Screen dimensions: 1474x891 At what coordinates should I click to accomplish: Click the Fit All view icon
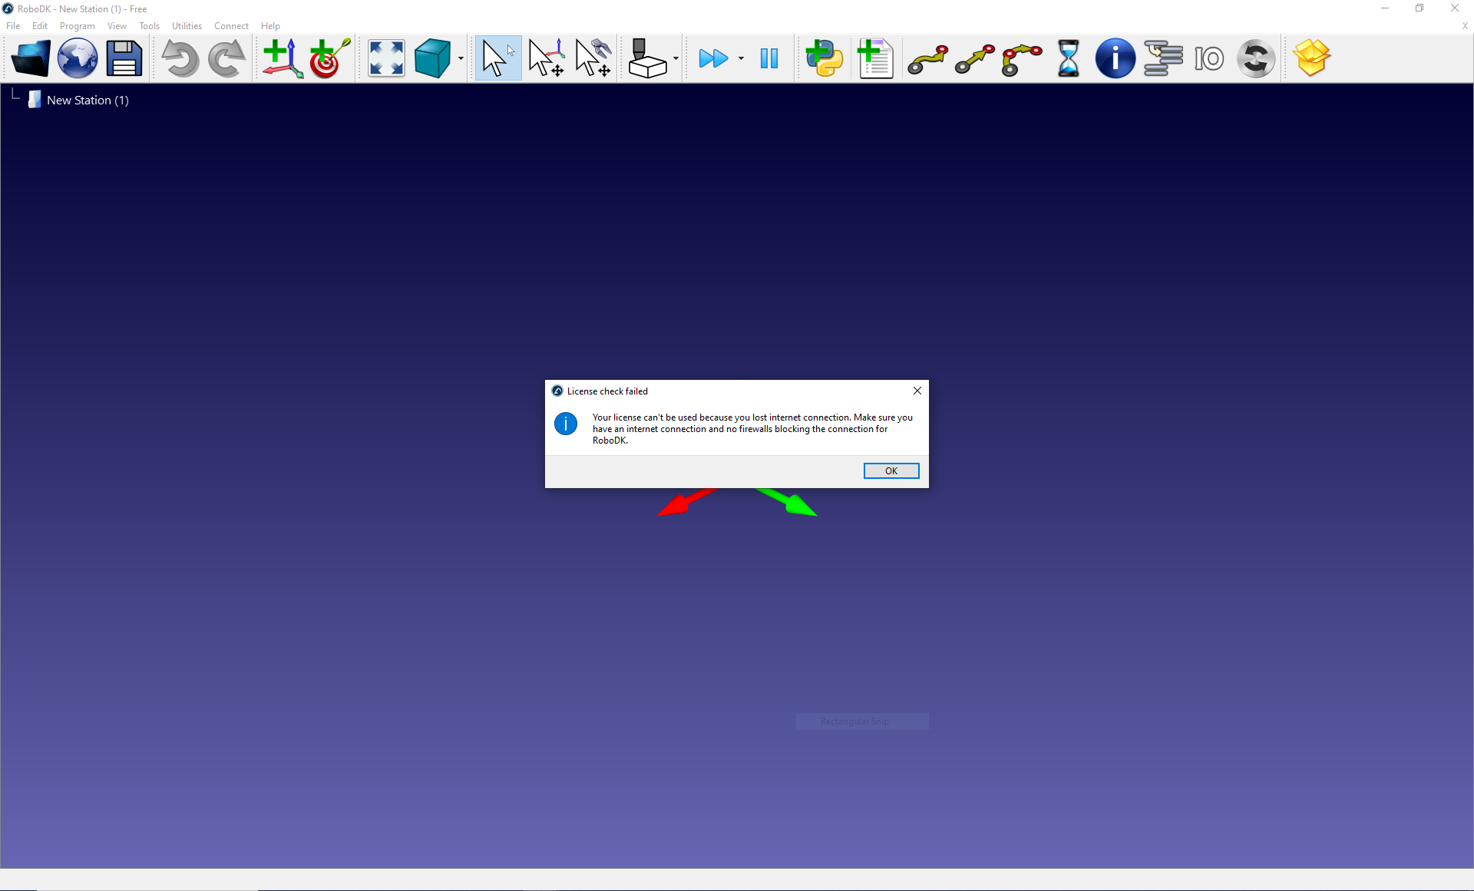(386, 58)
